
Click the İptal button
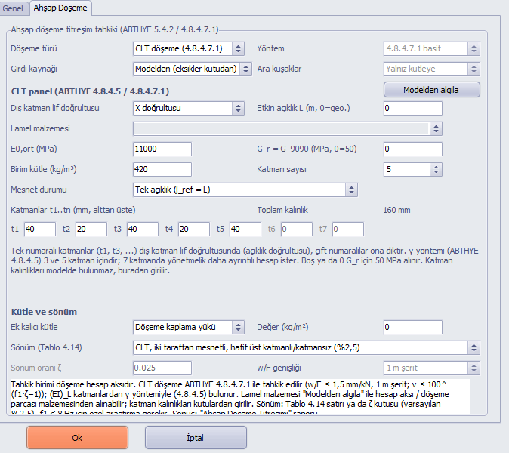[x=196, y=438]
